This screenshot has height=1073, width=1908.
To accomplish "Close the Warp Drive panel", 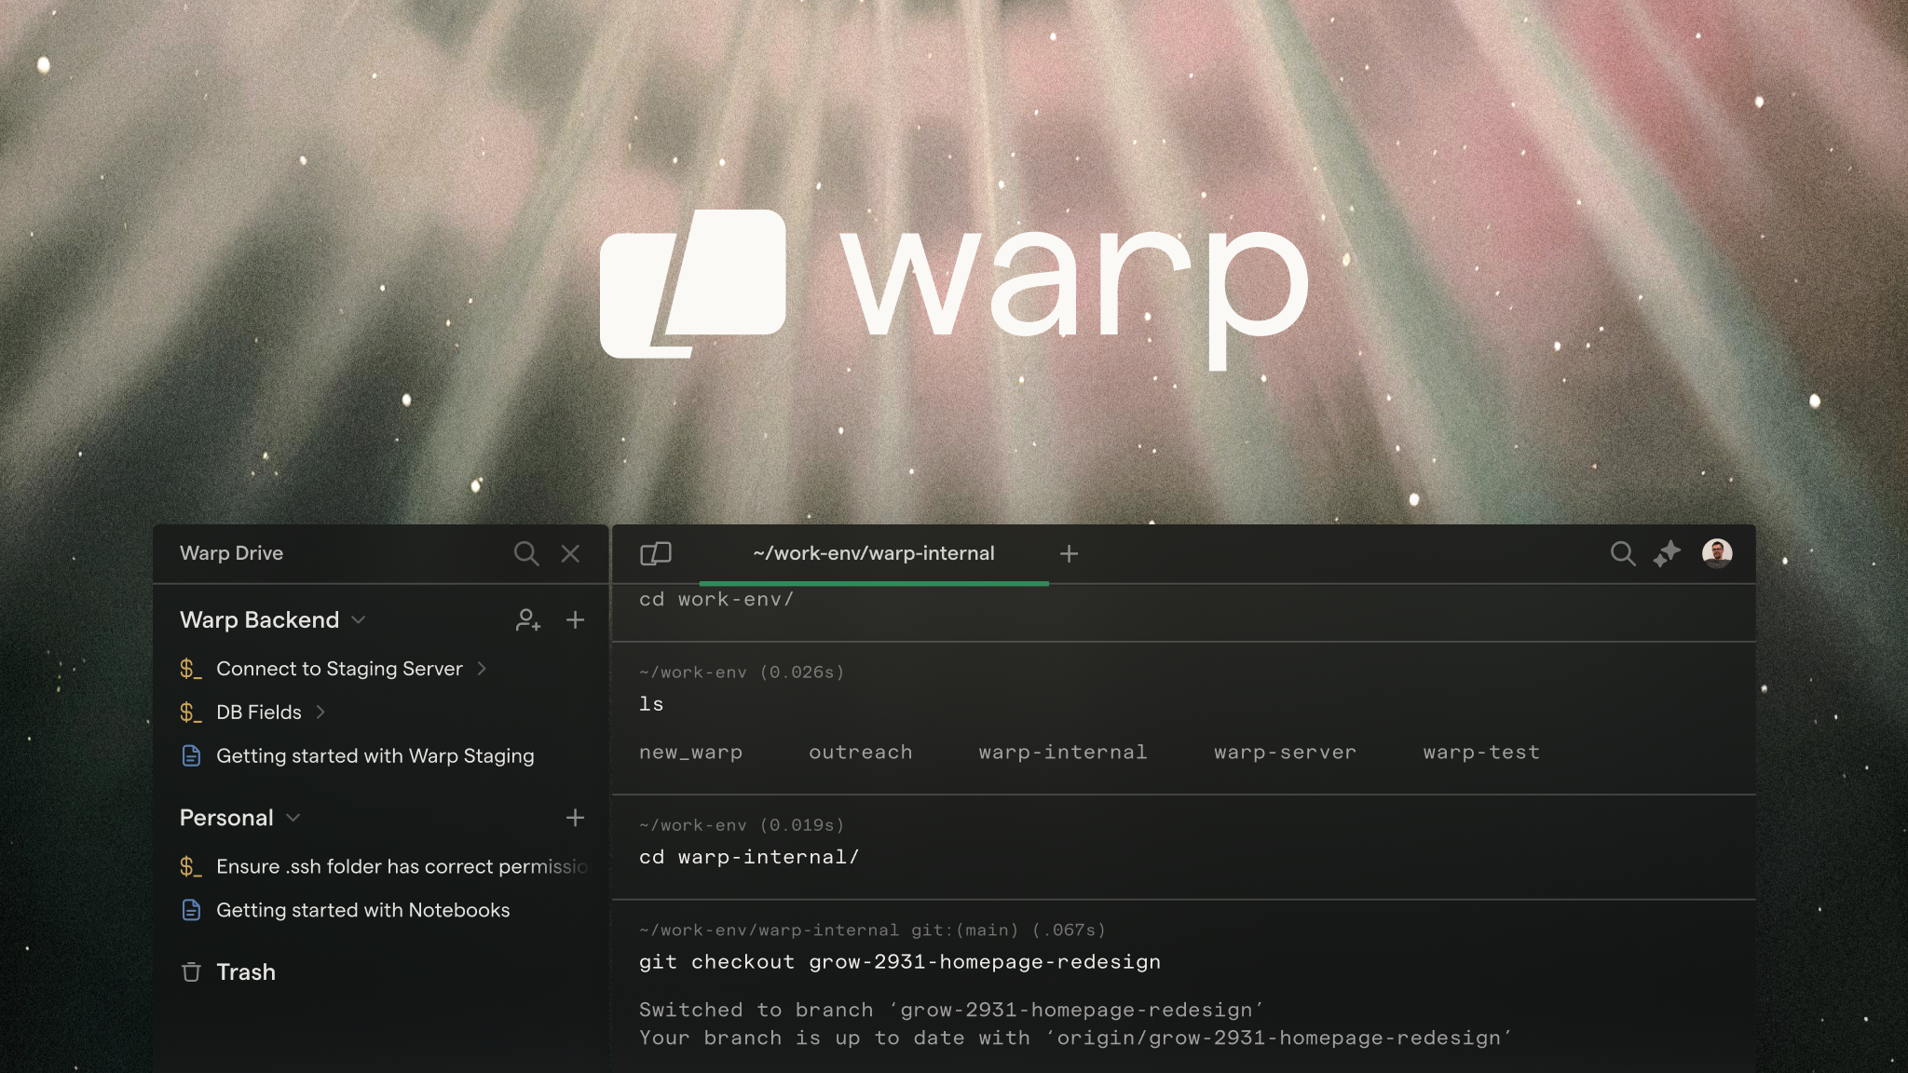I will [x=571, y=553].
